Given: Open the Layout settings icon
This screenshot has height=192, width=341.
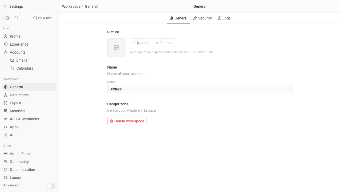Looking at the screenshot, I should [6, 103].
